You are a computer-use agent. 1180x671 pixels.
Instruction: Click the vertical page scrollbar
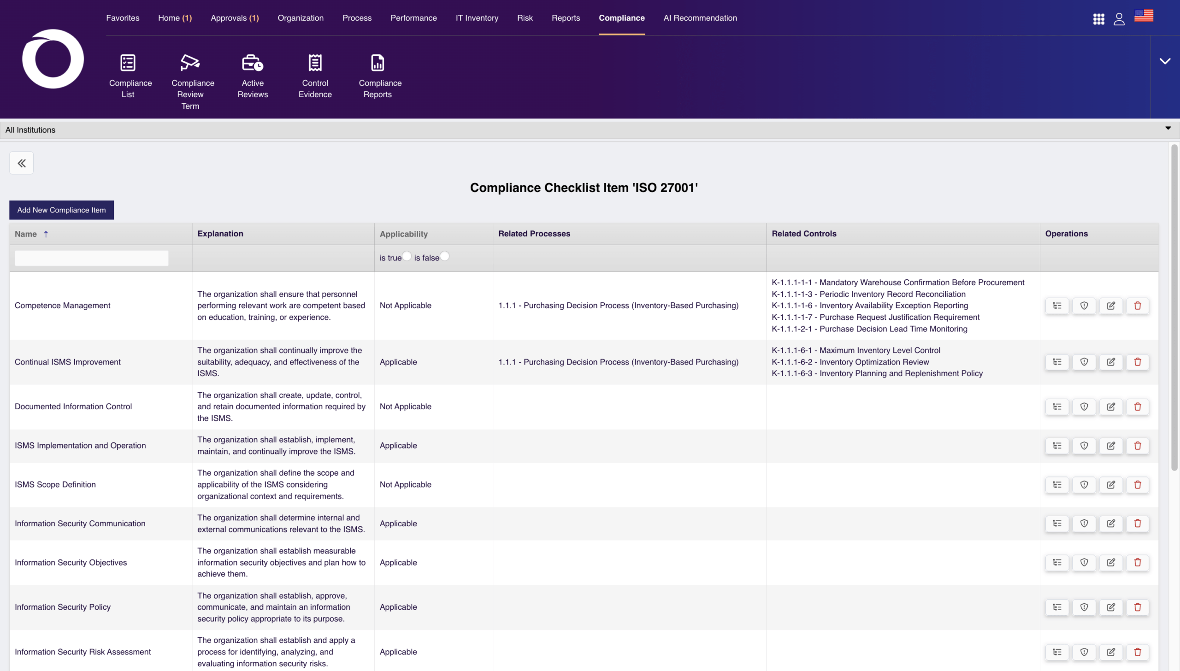point(1174,307)
